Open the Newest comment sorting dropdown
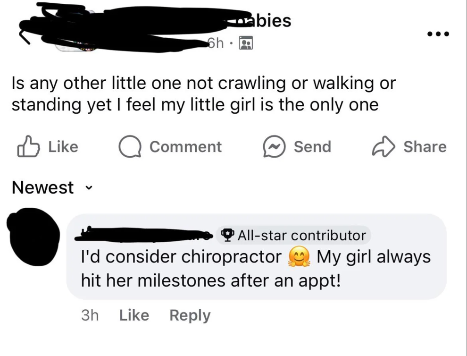This screenshot has width=467, height=356. [42, 187]
